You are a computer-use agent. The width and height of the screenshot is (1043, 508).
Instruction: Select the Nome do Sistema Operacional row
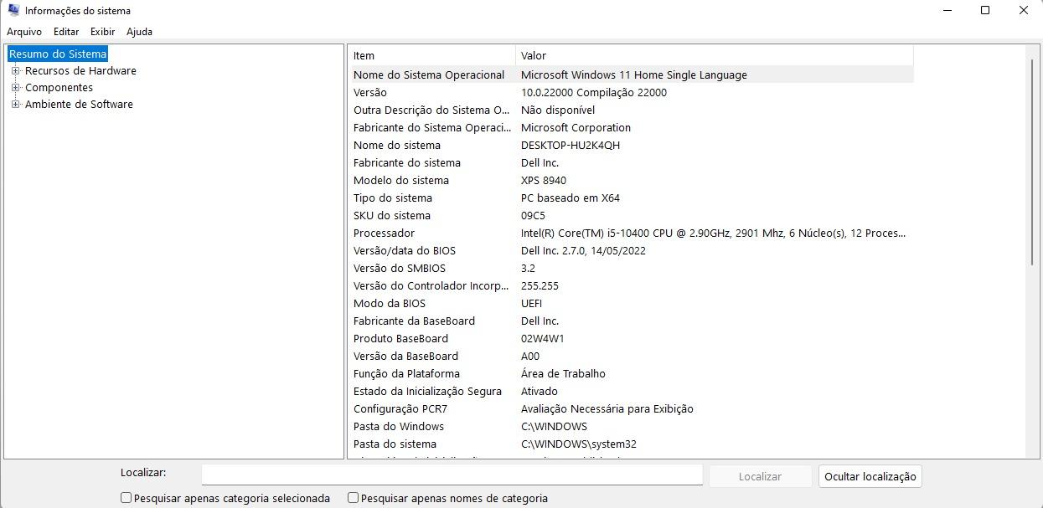(x=631, y=74)
